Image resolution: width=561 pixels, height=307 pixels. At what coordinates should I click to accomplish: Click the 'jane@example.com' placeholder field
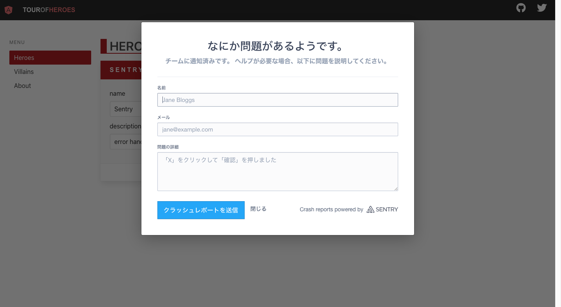277,129
